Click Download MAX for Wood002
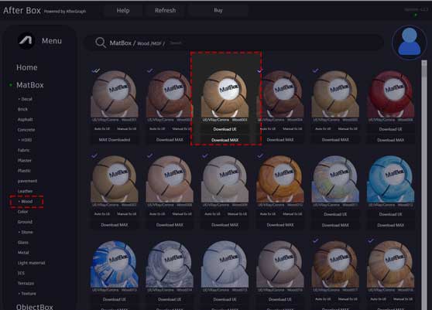Viewport: 432px width, 310px height. click(x=170, y=140)
